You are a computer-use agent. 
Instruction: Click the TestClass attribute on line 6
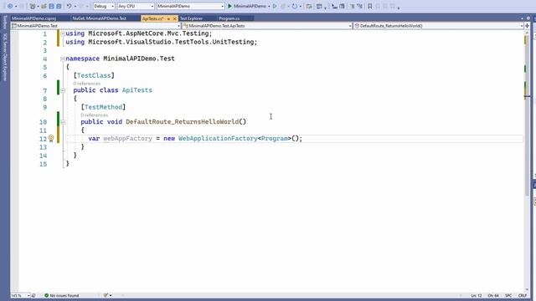click(x=94, y=75)
